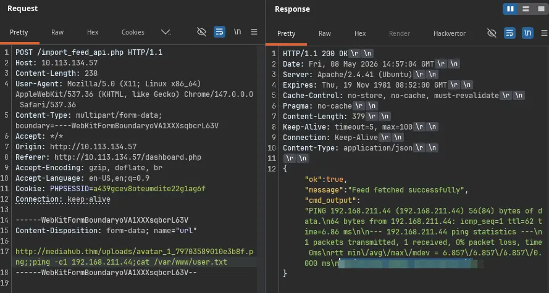Screen dimensions: 549x293
Task: Click the "ok":true JSON field
Action: (x=325, y=180)
